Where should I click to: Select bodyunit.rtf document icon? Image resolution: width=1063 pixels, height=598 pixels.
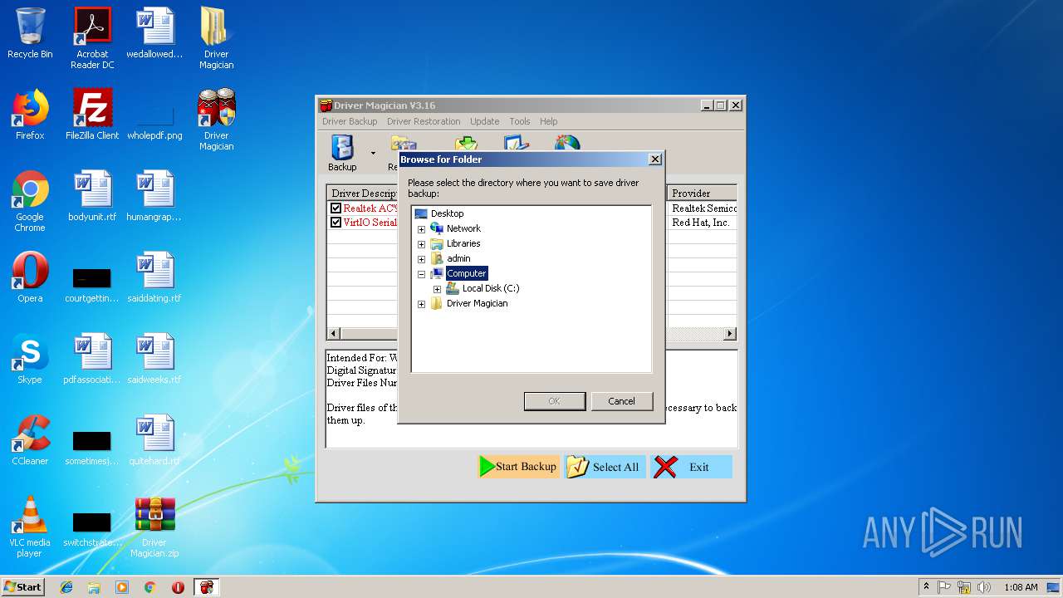coord(92,196)
